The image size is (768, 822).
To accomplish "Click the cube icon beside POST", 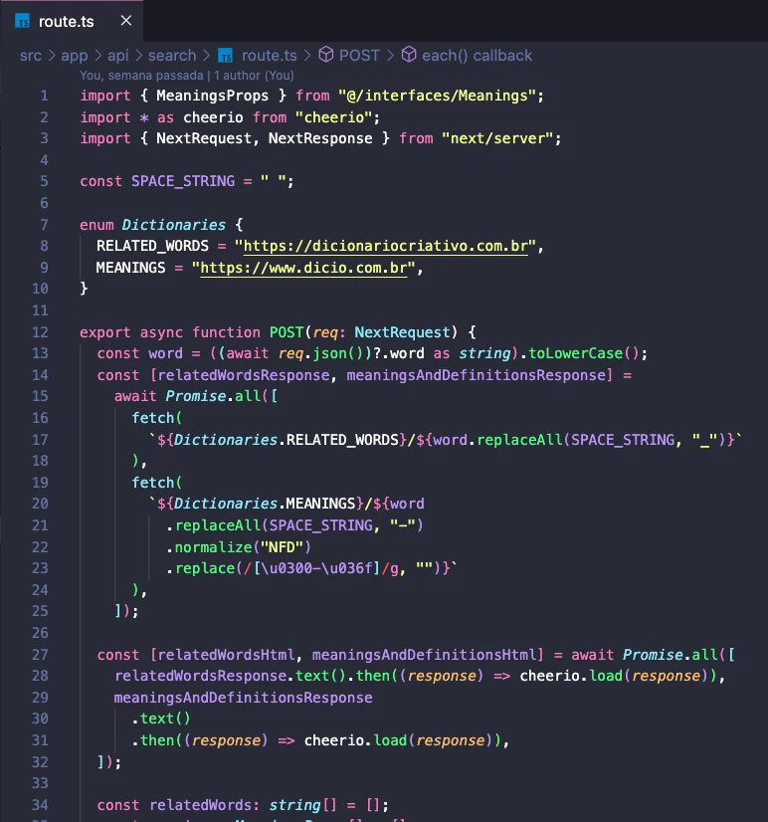I will point(326,55).
